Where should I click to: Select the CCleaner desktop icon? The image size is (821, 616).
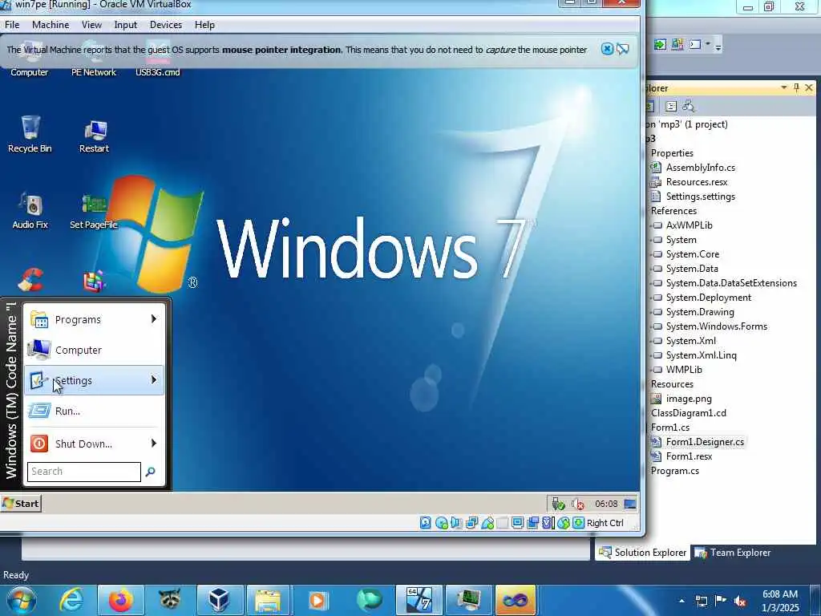(30, 280)
